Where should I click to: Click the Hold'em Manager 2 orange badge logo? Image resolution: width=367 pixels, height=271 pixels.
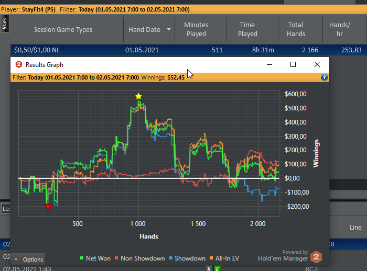[316, 257]
